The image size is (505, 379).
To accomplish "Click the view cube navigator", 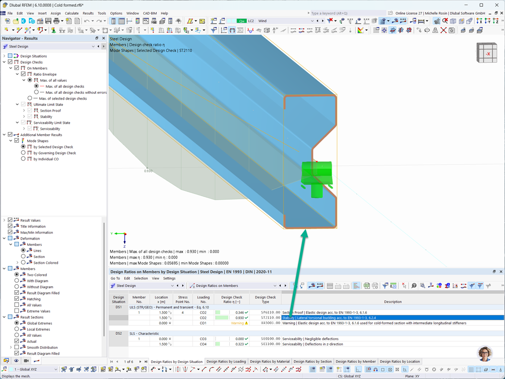I will 487,52.
